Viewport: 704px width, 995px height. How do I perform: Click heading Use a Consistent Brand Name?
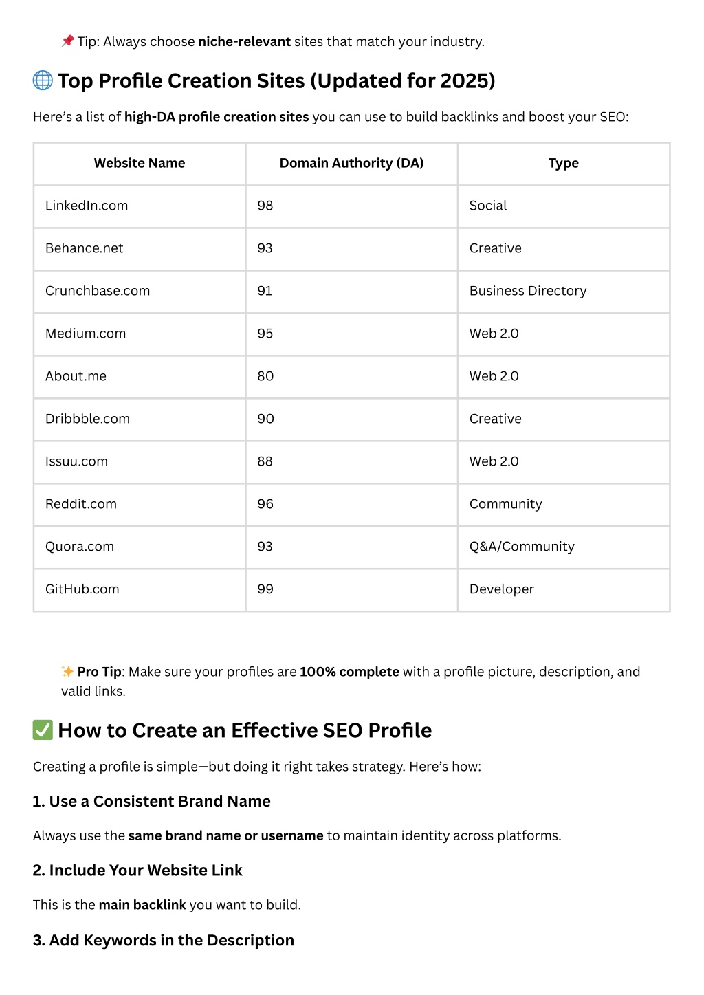coord(151,801)
